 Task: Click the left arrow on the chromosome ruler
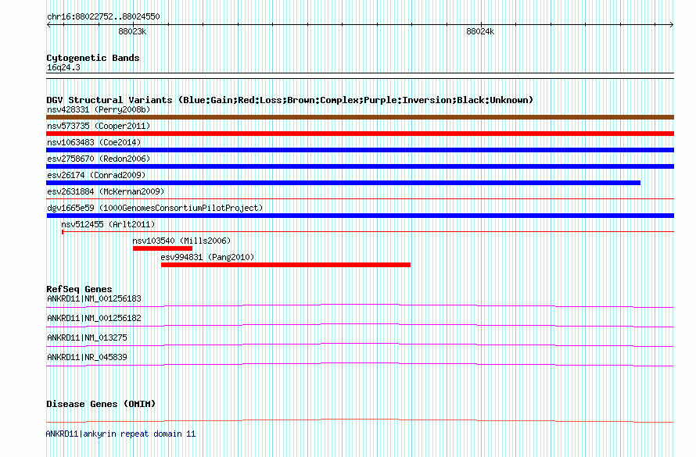pos(48,25)
